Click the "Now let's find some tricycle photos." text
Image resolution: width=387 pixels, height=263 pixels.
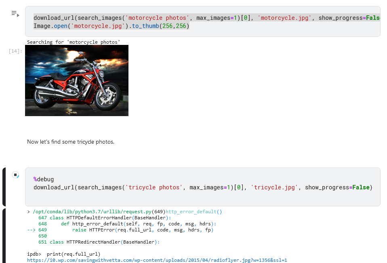pos(71,142)
